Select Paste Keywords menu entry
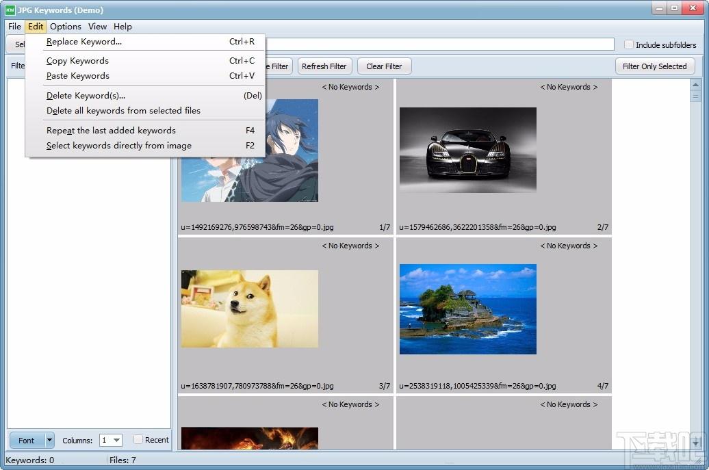The width and height of the screenshot is (709, 470). (144, 75)
